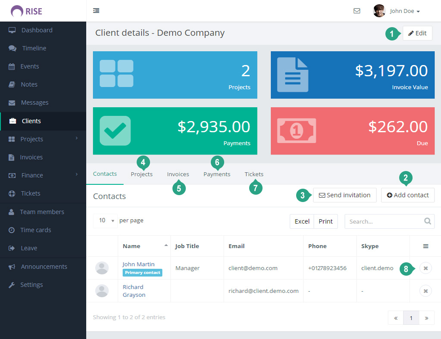Click the Announcements megaphone icon
This screenshot has height=339, width=441.
[12, 267]
